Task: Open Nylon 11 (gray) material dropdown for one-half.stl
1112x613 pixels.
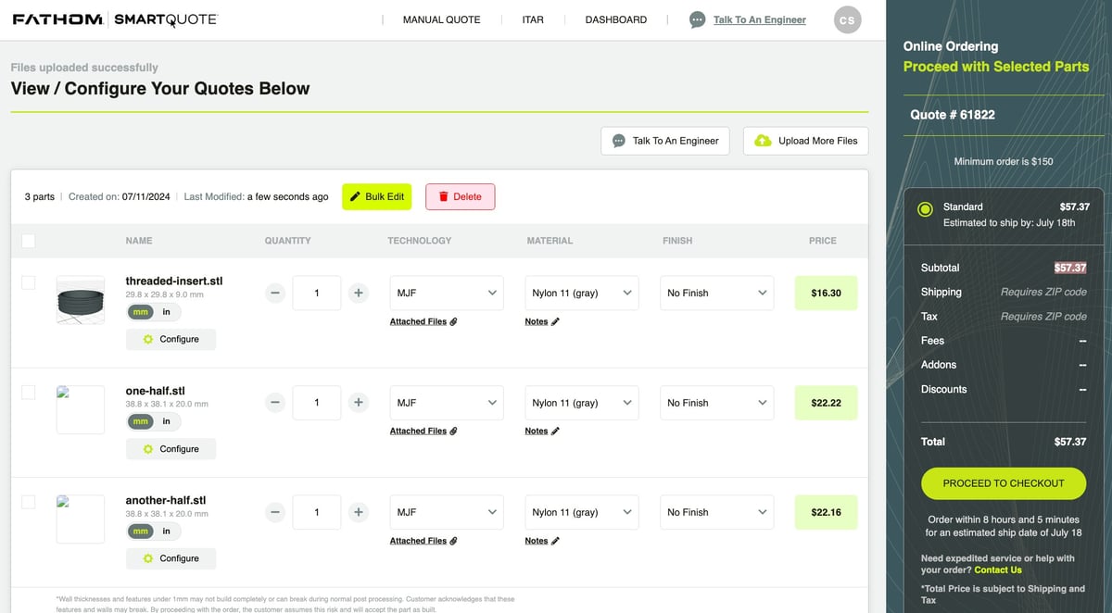Action: [x=582, y=403]
